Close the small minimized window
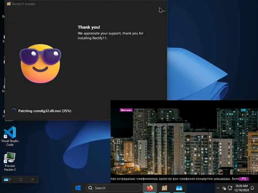 coord(33,179)
